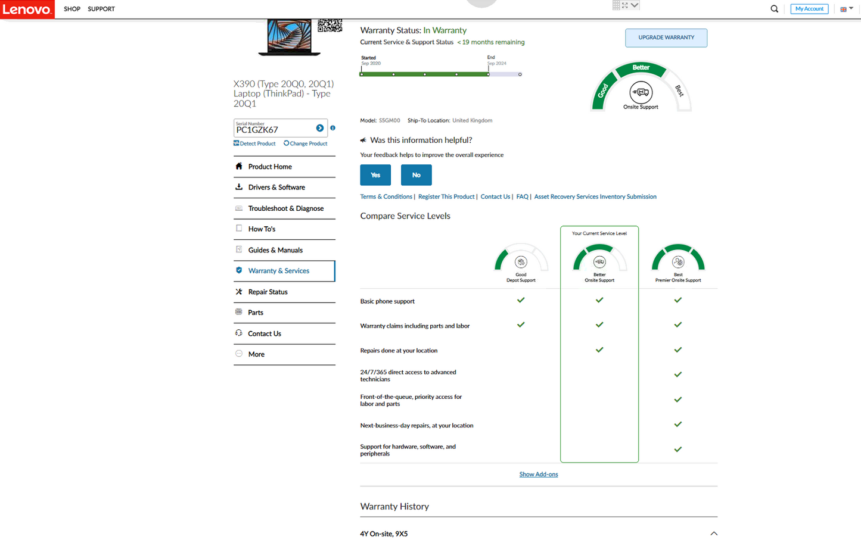Open the SUPPORT menu

(101, 9)
